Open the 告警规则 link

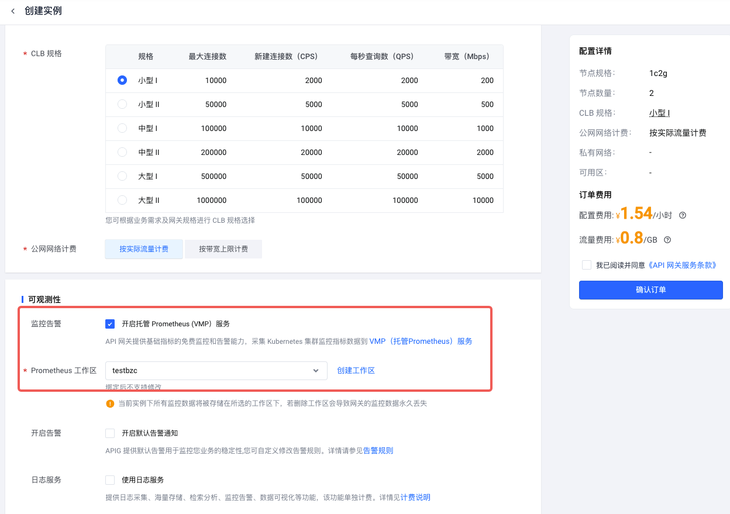pos(378,451)
